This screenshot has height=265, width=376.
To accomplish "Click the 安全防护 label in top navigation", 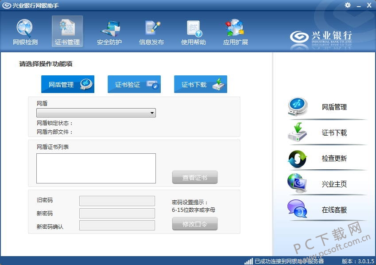I will [109, 42].
